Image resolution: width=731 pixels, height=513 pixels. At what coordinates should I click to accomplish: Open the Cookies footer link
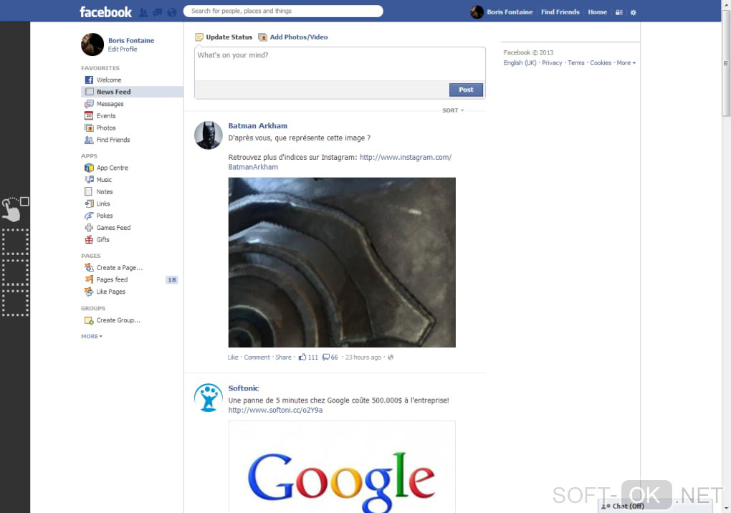[601, 63]
